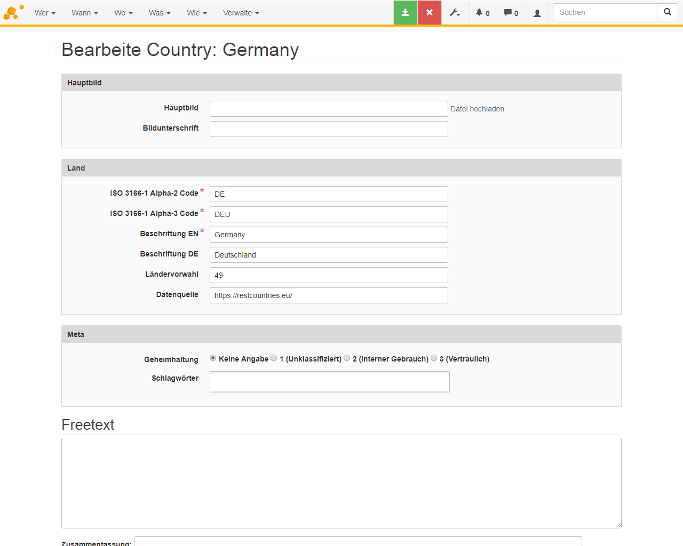Click the Land panel header

click(341, 168)
